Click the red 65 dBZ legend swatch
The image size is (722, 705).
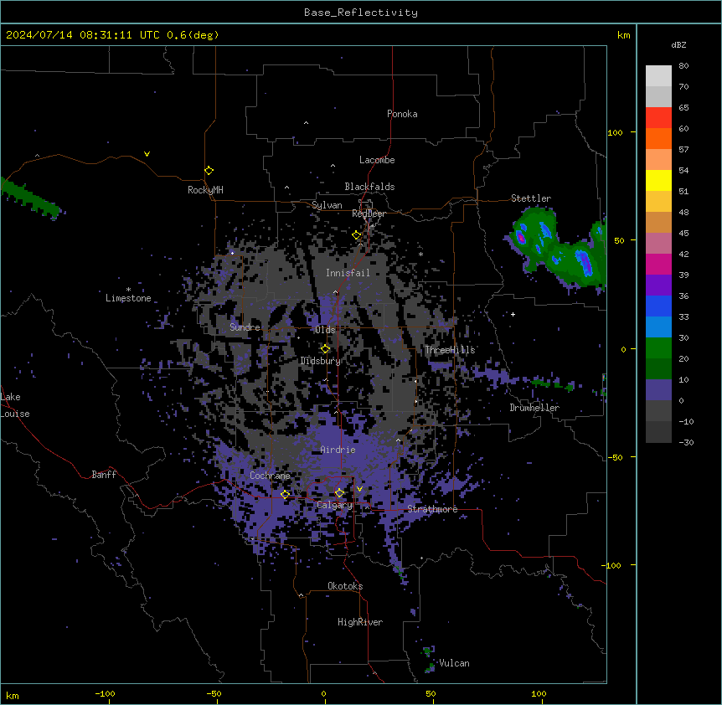(x=658, y=118)
